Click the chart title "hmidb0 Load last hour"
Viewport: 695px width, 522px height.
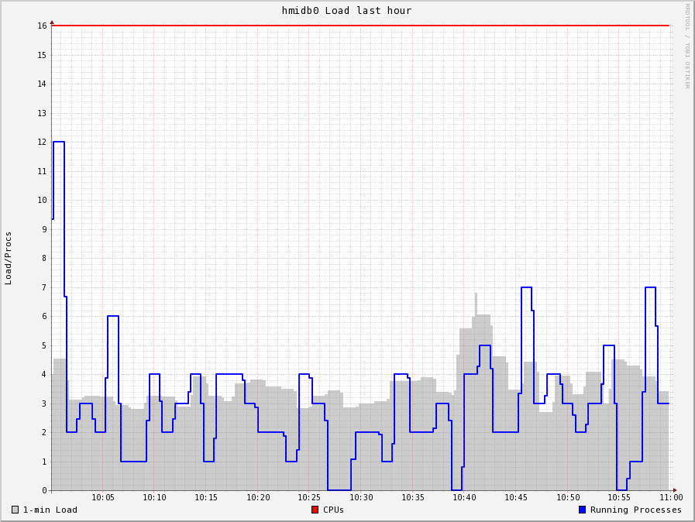(346, 11)
